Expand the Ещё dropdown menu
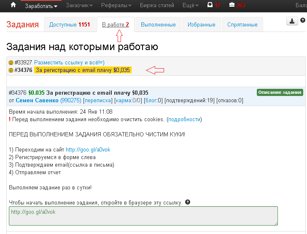The height and width of the screenshot is (234, 307). click(x=190, y=5)
